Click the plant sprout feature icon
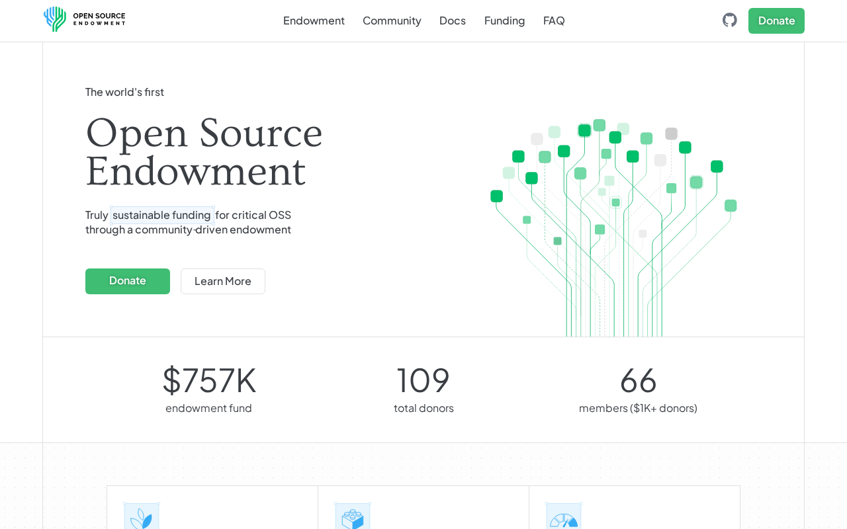847x529 pixels. [142, 518]
